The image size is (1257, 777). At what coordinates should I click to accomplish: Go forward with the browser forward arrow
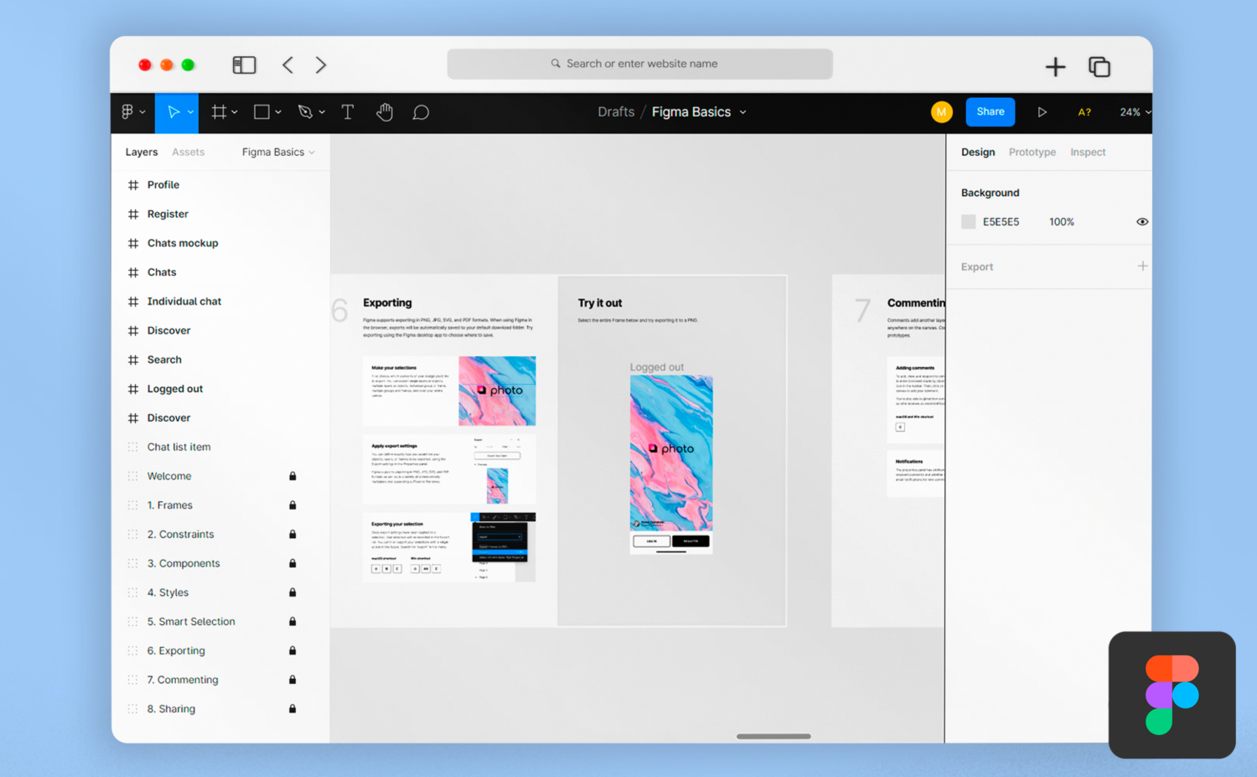(321, 65)
